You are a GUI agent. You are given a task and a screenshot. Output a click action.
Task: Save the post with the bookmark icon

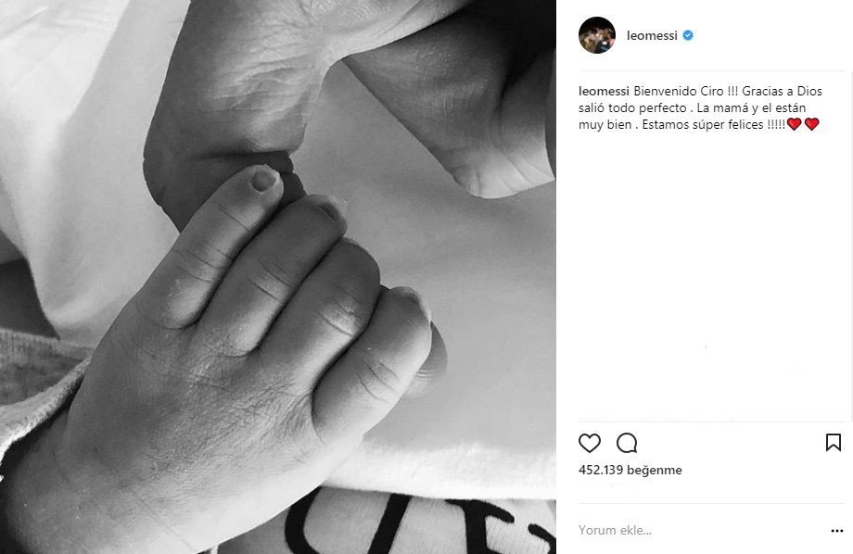click(x=833, y=443)
